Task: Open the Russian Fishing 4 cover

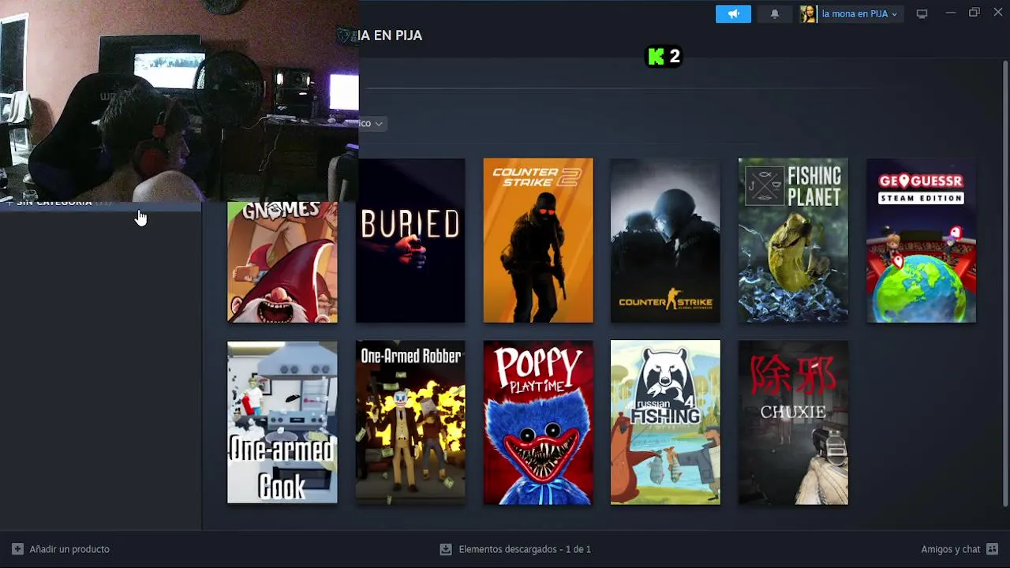Action: [x=665, y=422]
